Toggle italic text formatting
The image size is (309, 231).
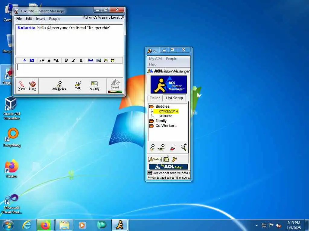click(x=74, y=60)
